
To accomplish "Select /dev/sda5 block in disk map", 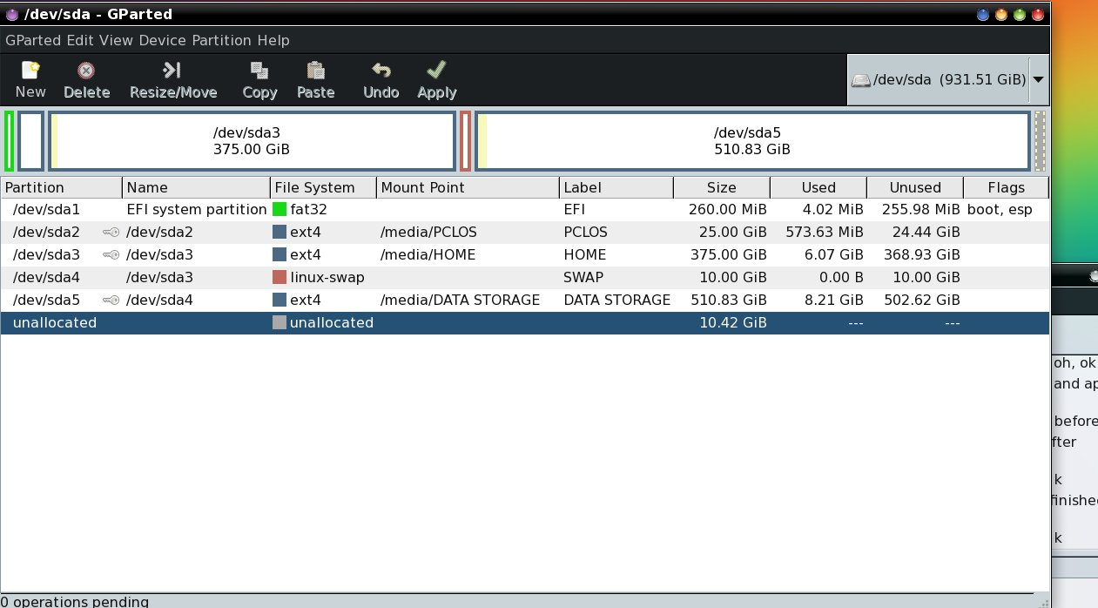I will coord(752,140).
